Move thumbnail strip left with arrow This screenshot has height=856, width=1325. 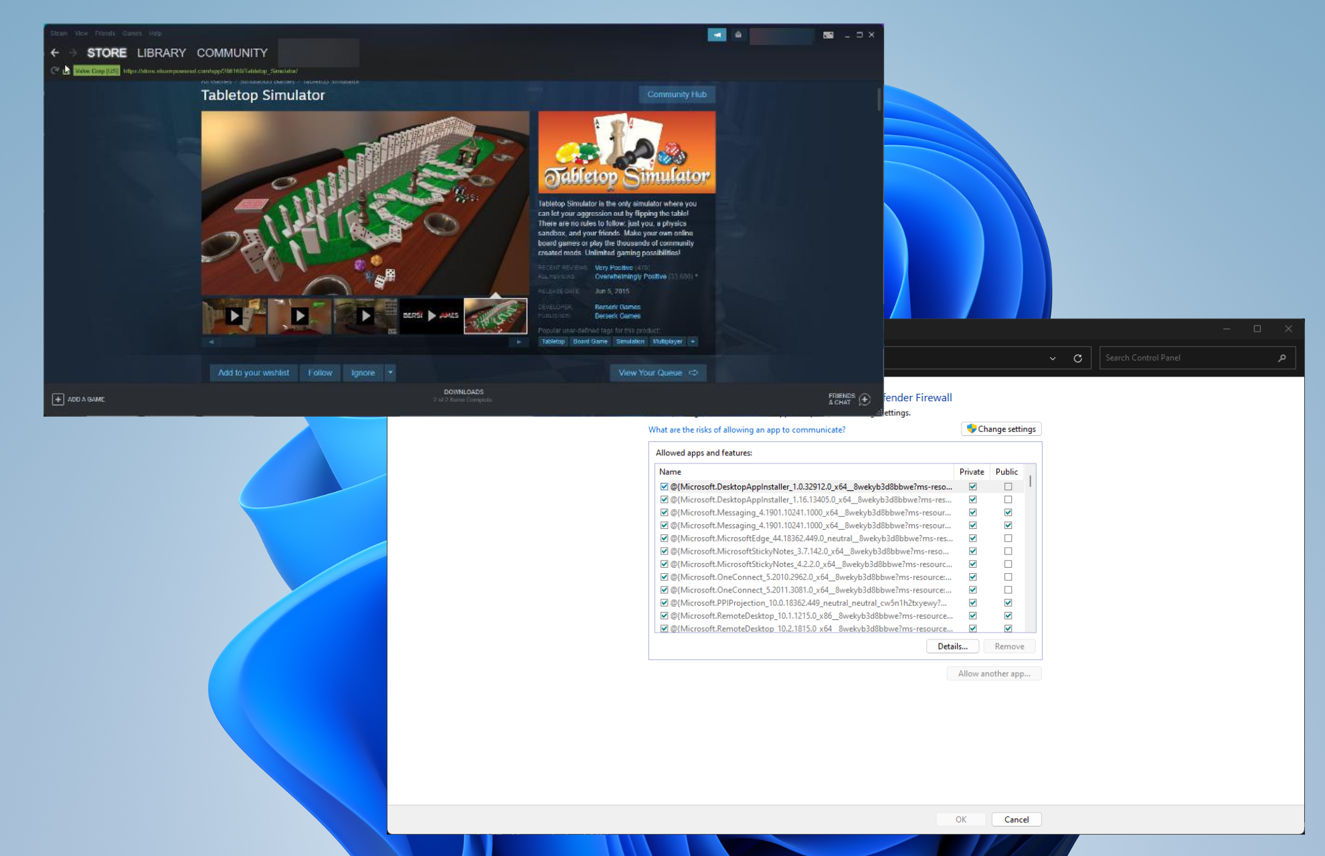pyautogui.click(x=211, y=342)
